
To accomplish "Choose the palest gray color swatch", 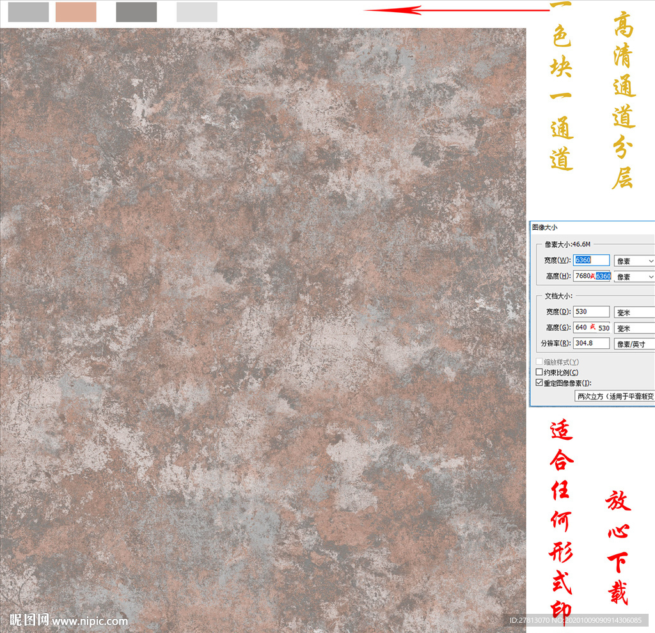I will [197, 12].
